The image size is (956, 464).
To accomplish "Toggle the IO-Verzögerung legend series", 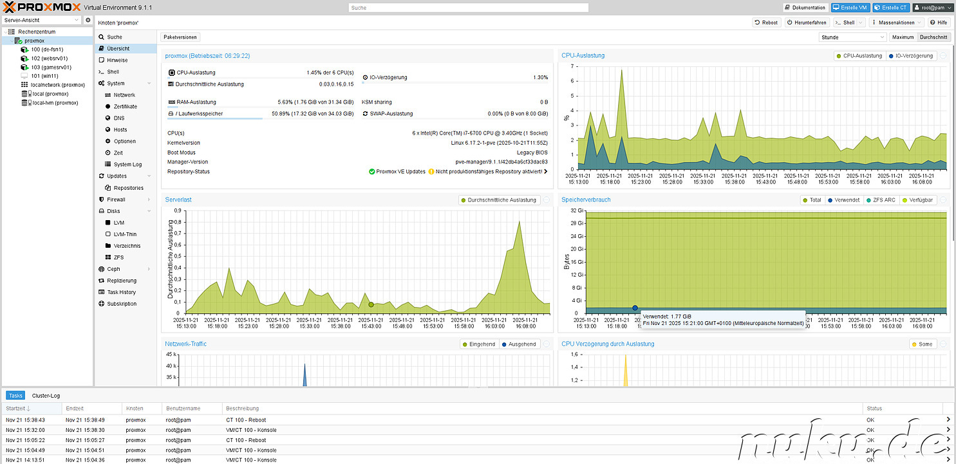I will pos(910,56).
